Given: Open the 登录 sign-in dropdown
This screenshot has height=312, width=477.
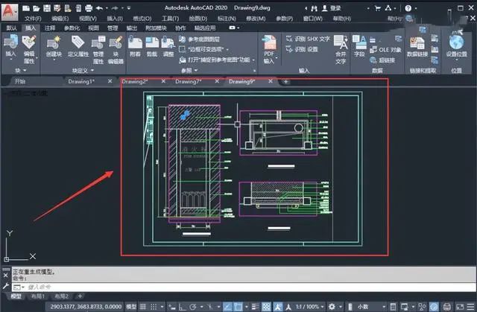Looking at the screenshot, I should point(368,8).
